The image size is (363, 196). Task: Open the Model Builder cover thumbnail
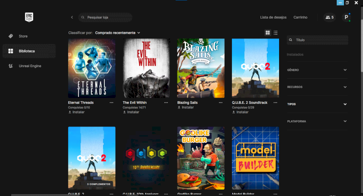(255, 158)
